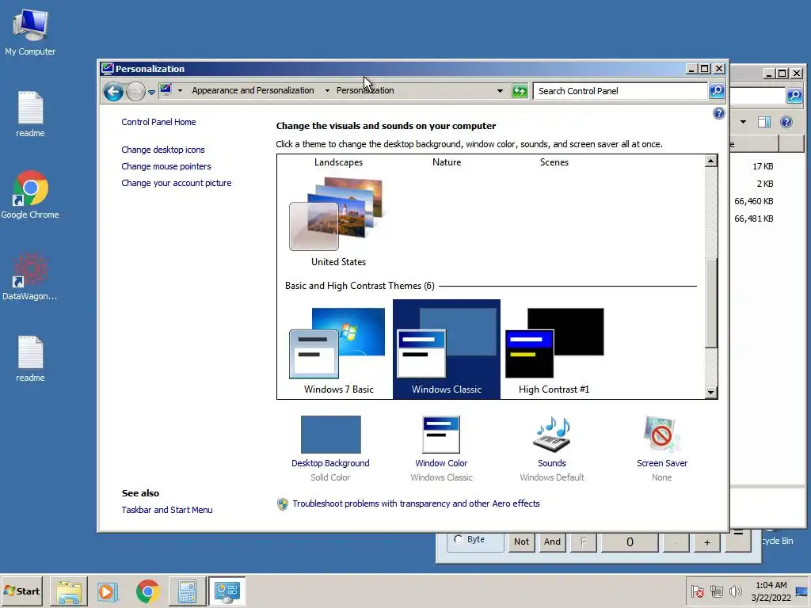Open views dropdown arrow in background Explorer window
Viewport: 811px width, 608px height.
pos(743,122)
